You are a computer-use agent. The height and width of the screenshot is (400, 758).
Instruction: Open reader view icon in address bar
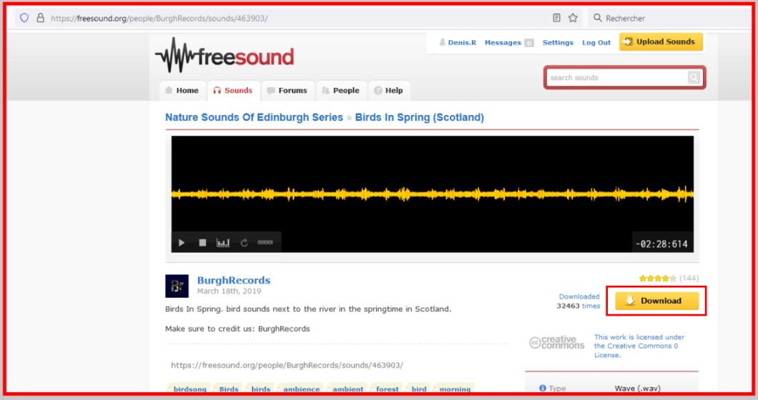556,18
